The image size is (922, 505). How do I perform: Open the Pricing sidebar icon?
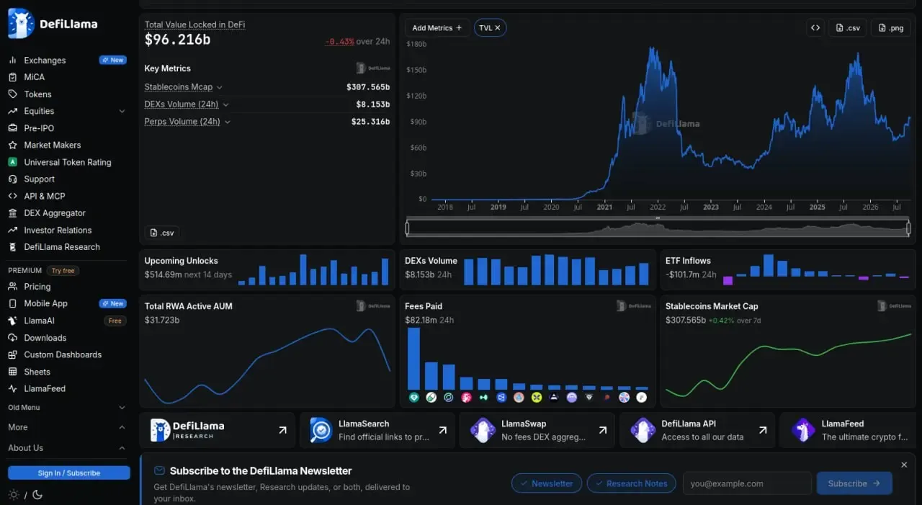point(12,287)
